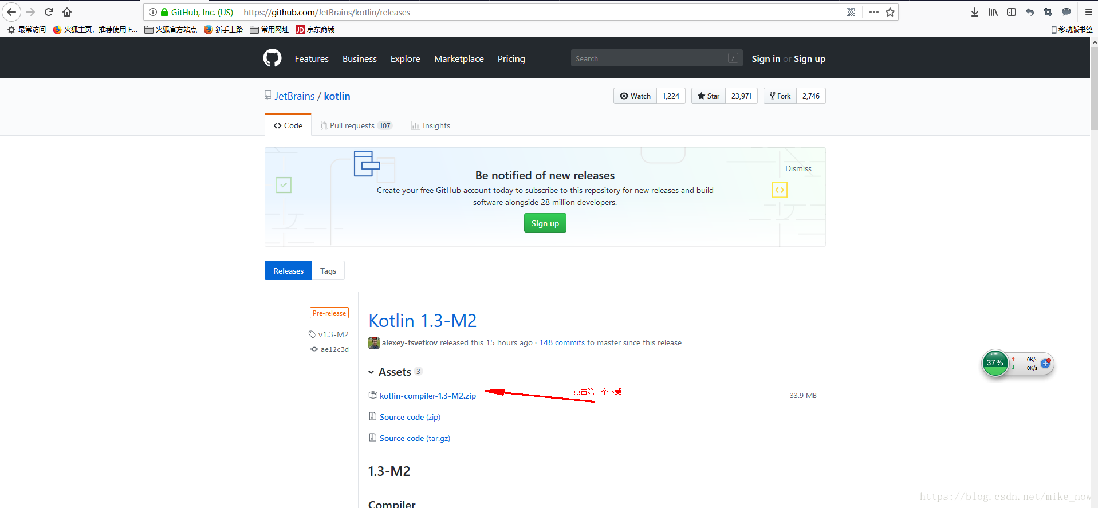Show site security info icon

point(153,12)
